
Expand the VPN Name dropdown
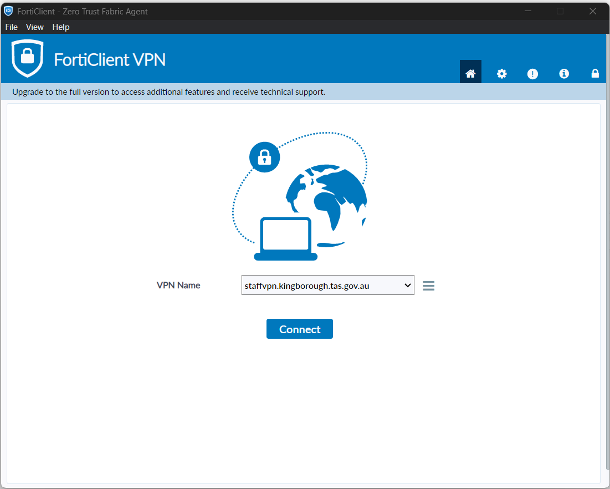[327, 285]
